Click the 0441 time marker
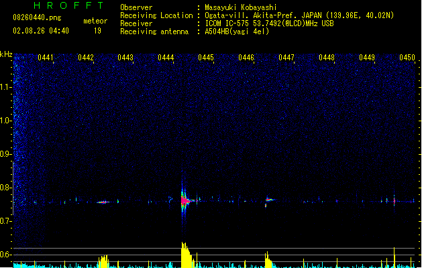Image resolution: width=422 pixels, height=268 pixels. point(45,58)
